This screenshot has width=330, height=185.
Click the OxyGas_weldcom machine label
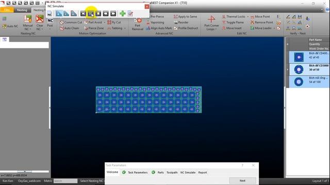(x=29, y=181)
